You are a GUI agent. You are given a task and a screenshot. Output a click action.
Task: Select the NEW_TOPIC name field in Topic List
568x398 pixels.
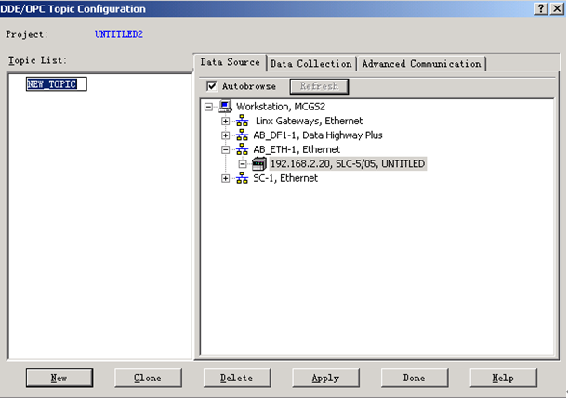(x=56, y=84)
